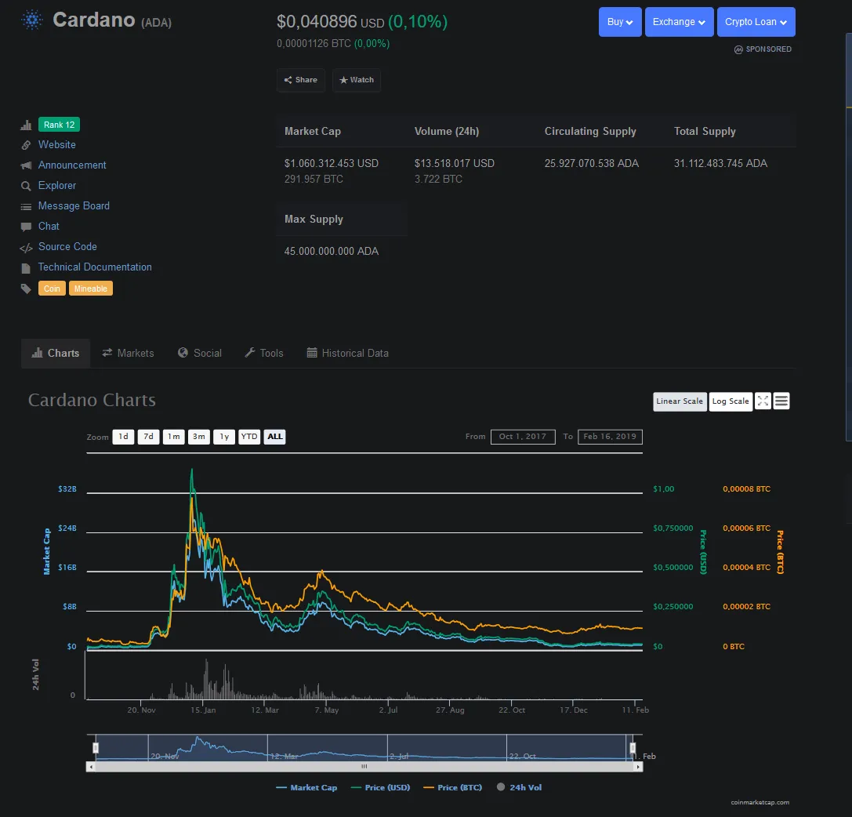Click the Technical Documentation file icon

(26, 268)
